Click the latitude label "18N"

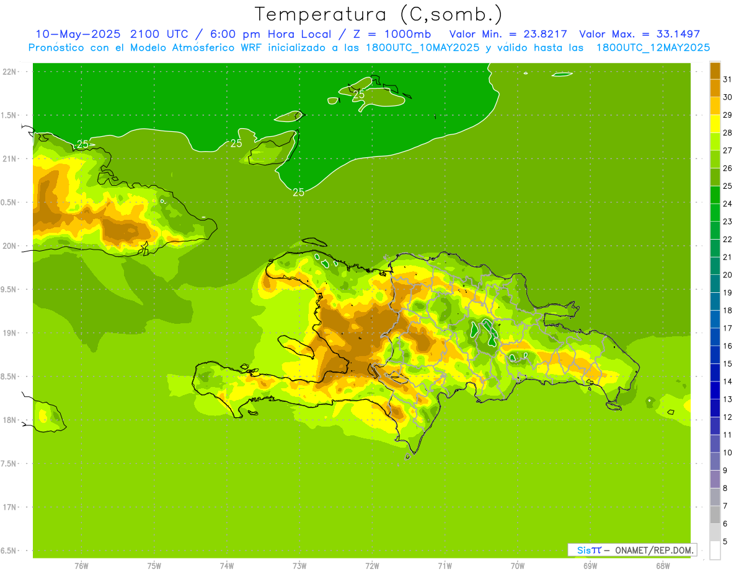point(9,420)
